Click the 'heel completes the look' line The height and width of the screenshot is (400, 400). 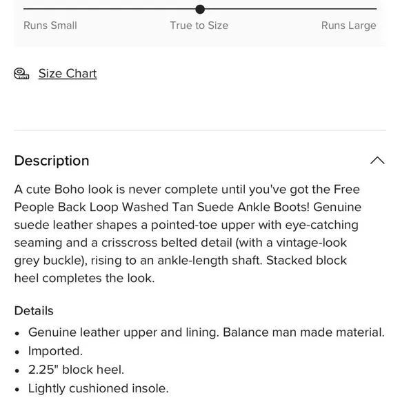click(84, 278)
